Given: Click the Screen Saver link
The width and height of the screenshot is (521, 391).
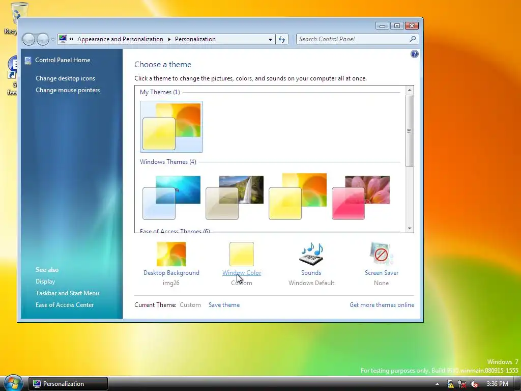Looking at the screenshot, I should tap(382, 273).
